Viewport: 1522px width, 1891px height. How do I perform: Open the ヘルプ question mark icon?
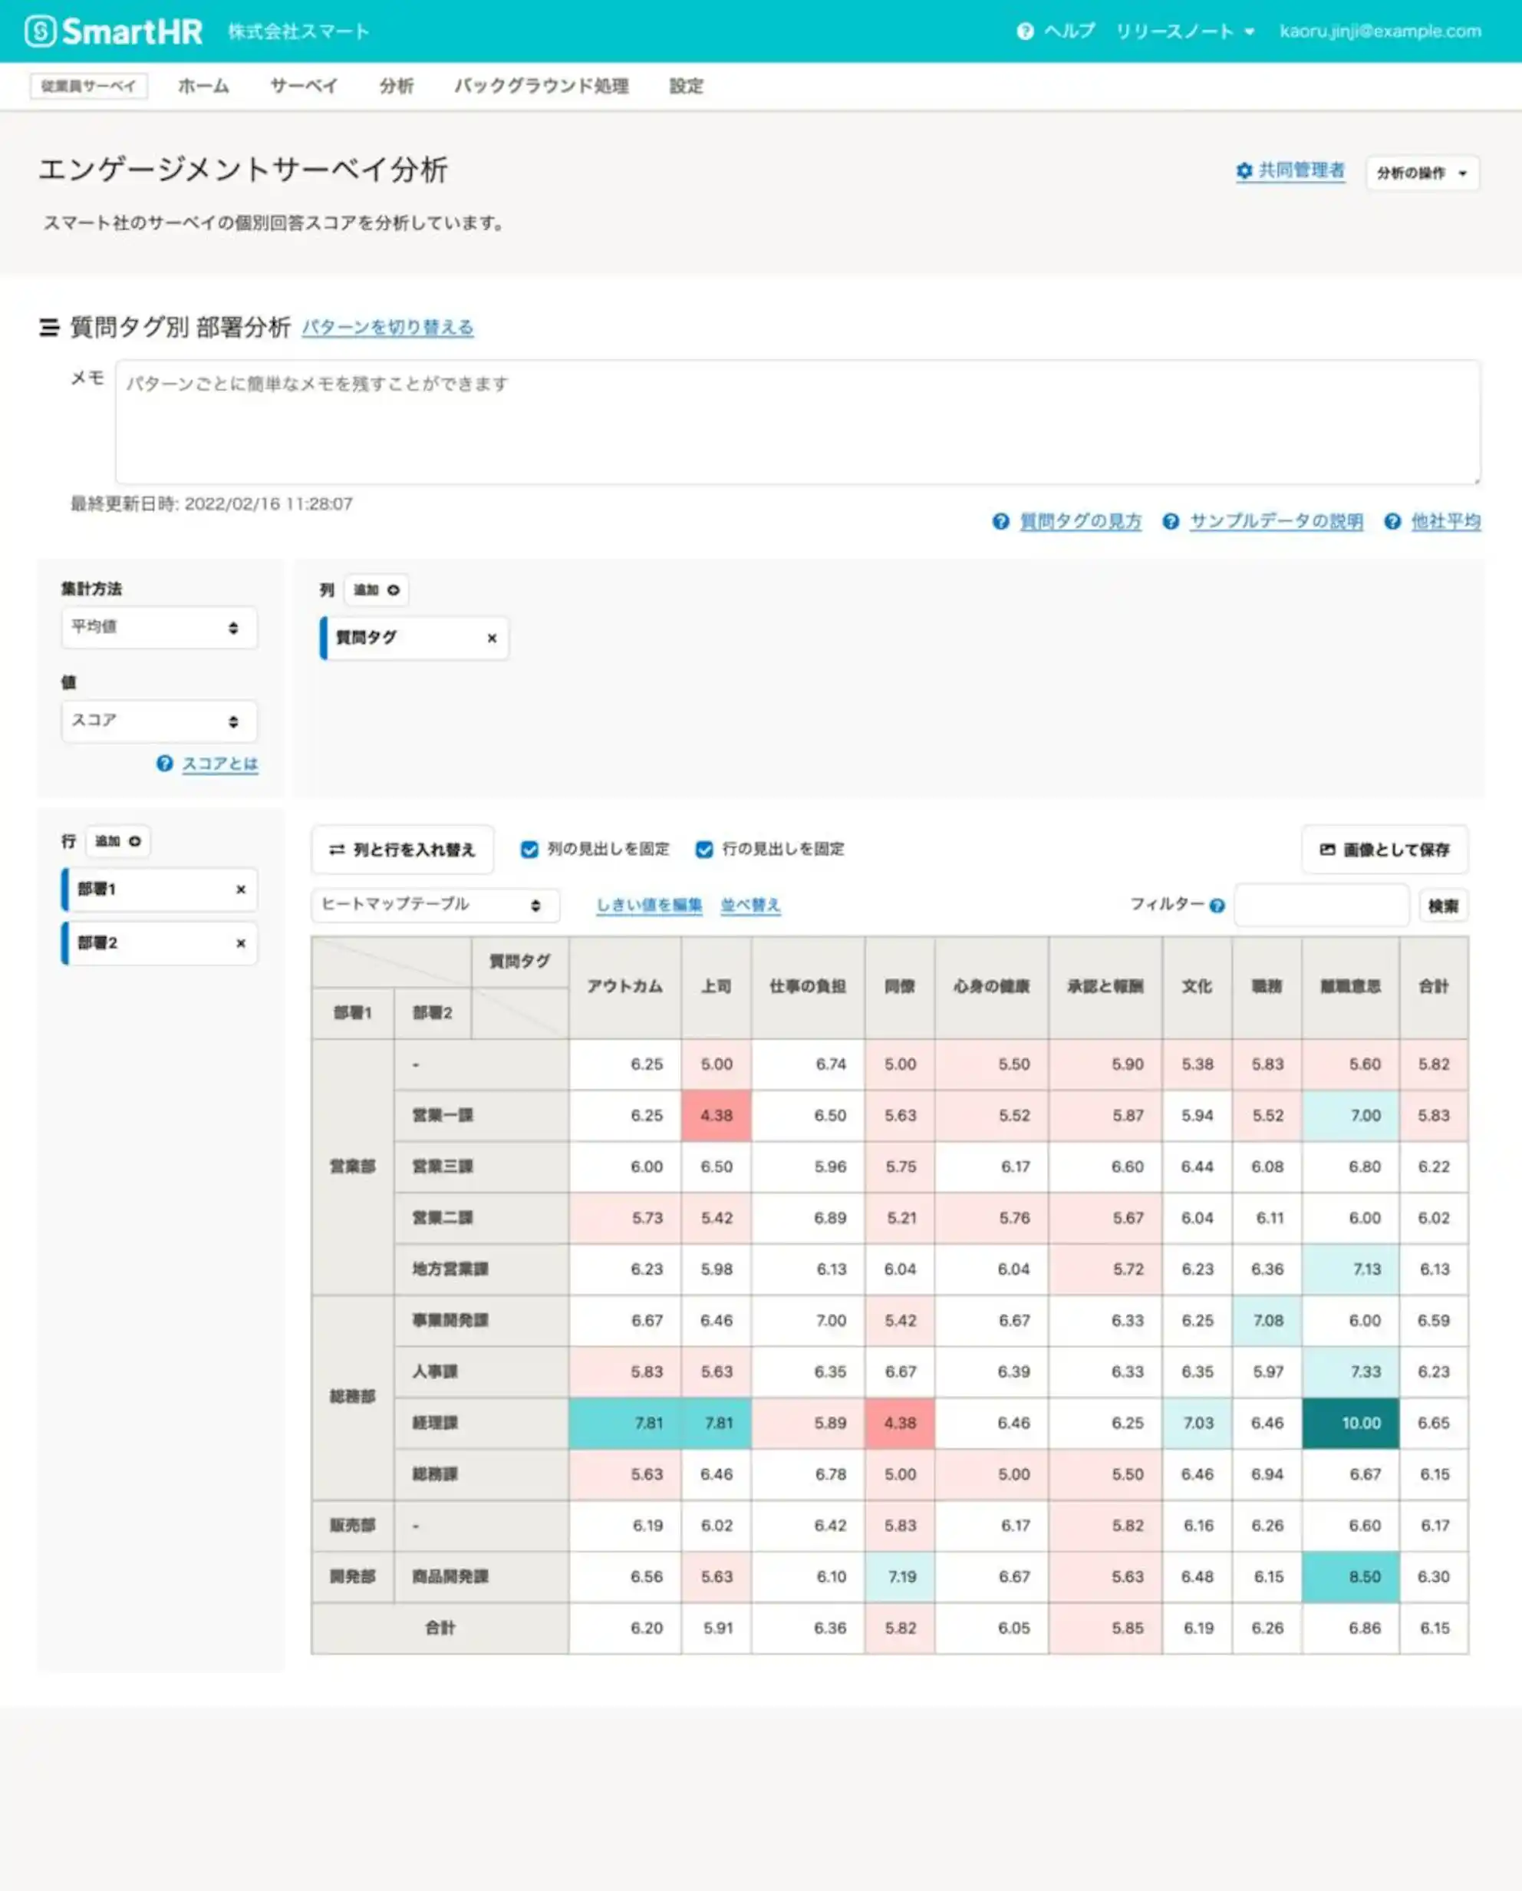[x=1024, y=31]
